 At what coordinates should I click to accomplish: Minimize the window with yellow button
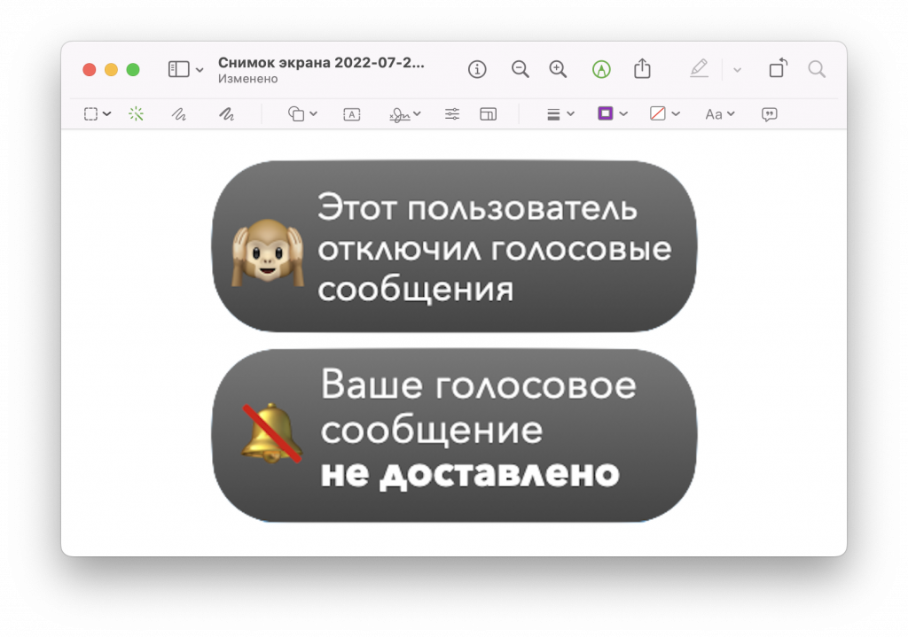pos(111,70)
